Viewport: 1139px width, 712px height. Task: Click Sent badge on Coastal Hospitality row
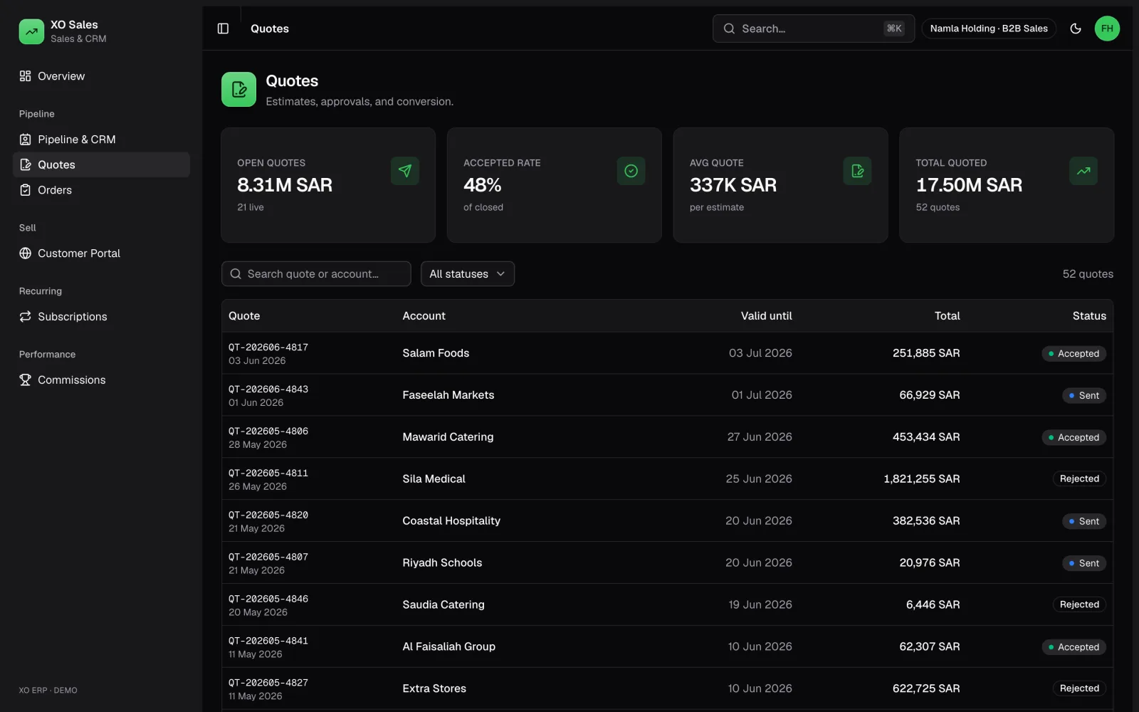click(1084, 521)
